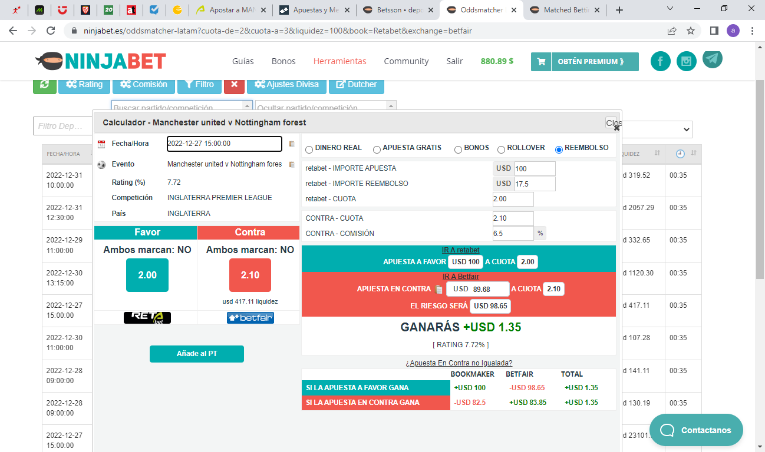Open the Instagram social icon
The height and width of the screenshot is (452, 765).
(x=687, y=61)
